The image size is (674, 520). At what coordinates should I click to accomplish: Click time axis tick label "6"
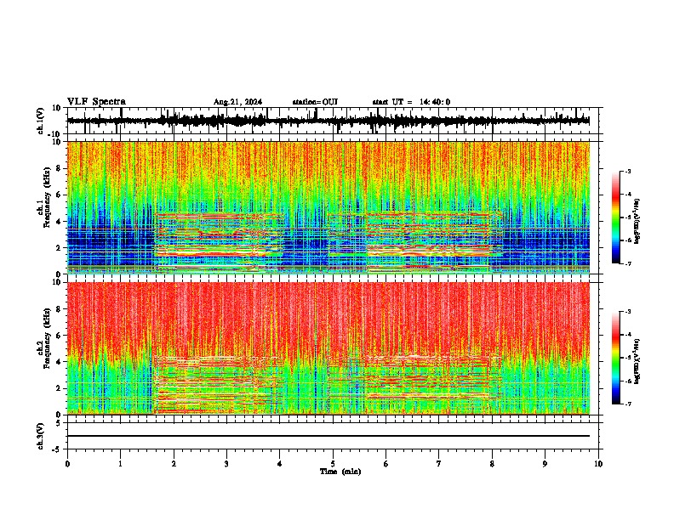pos(386,464)
